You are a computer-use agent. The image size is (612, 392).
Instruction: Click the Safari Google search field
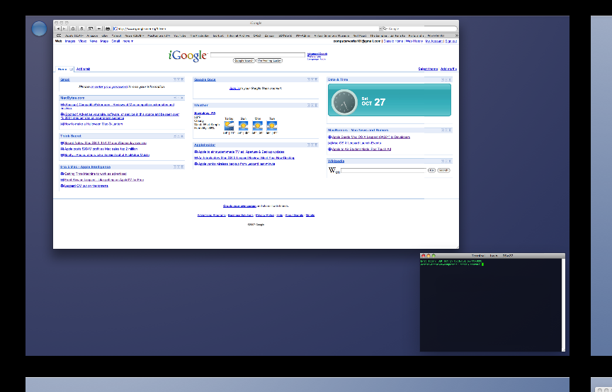[x=419, y=28]
